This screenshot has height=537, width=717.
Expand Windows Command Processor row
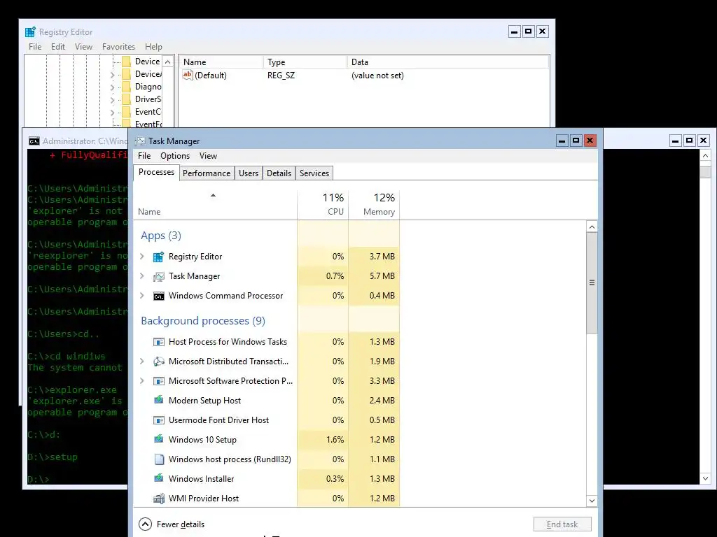[142, 296]
